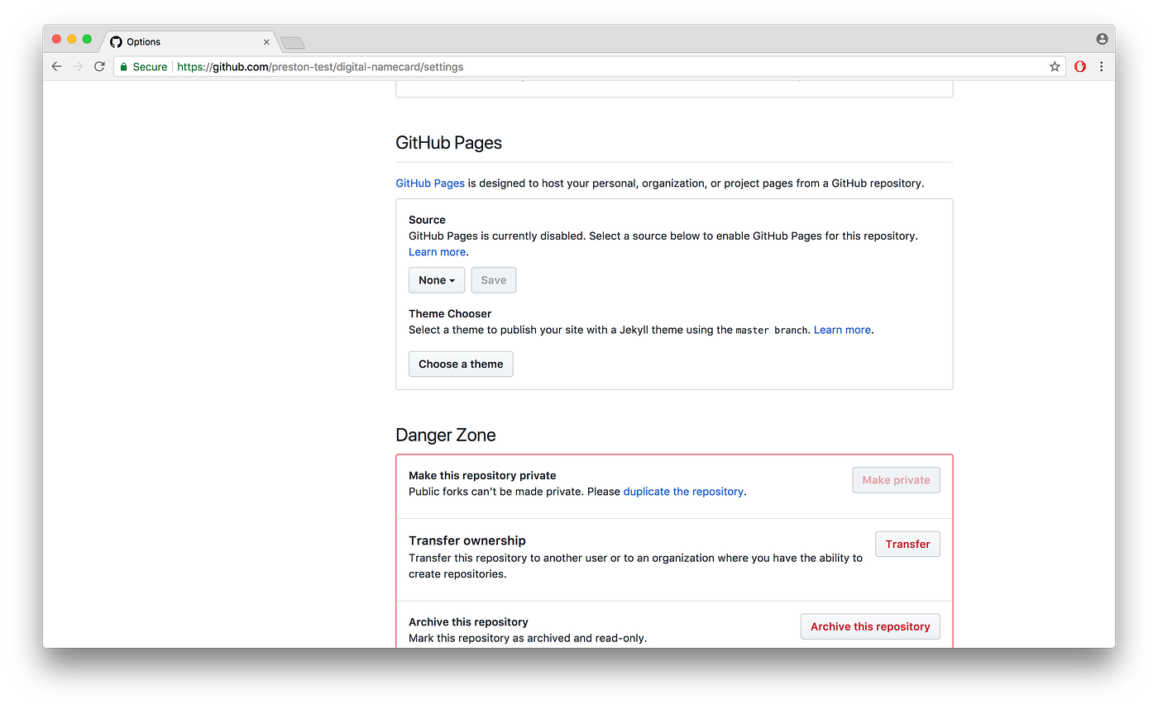Click the browser forward arrow
Image resolution: width=1158 pixels, height=709 pixels.
(78, 67)
